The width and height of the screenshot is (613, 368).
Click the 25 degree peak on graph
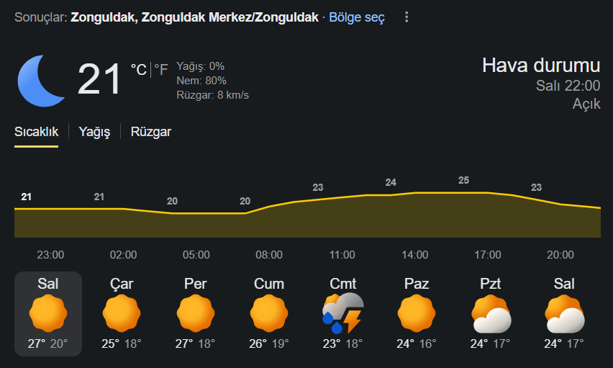click(463, 181)
